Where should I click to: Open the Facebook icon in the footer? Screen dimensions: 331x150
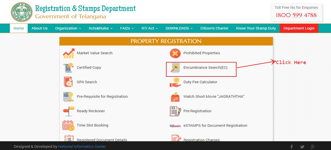pos(292,147)
